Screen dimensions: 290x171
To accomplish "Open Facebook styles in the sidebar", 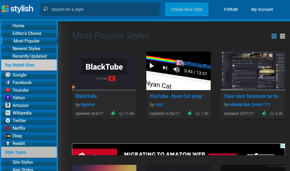I will 29,82.
